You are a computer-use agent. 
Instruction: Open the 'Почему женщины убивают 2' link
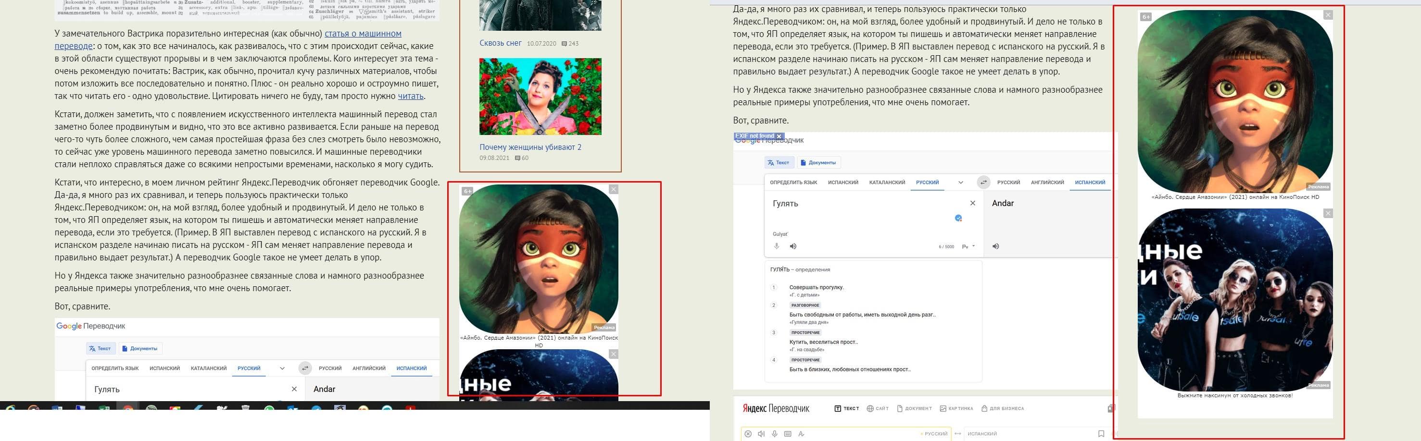click(529, 147)
